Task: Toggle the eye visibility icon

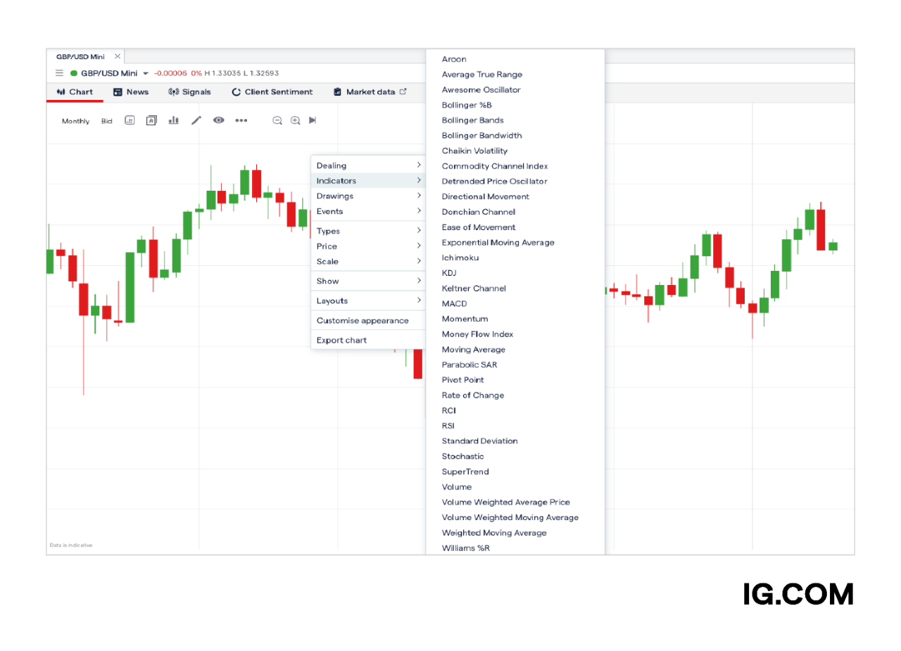Action: [219, 120]
